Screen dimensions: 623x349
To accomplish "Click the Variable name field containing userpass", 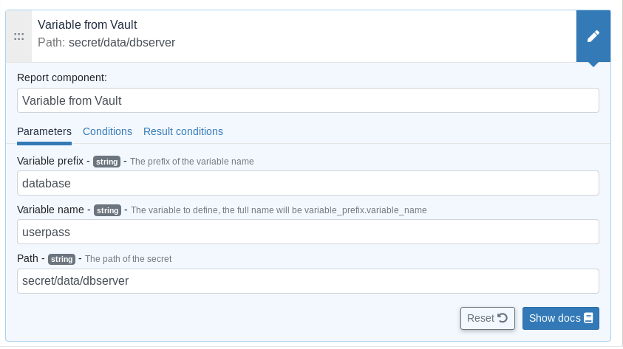I will [308, 232].
